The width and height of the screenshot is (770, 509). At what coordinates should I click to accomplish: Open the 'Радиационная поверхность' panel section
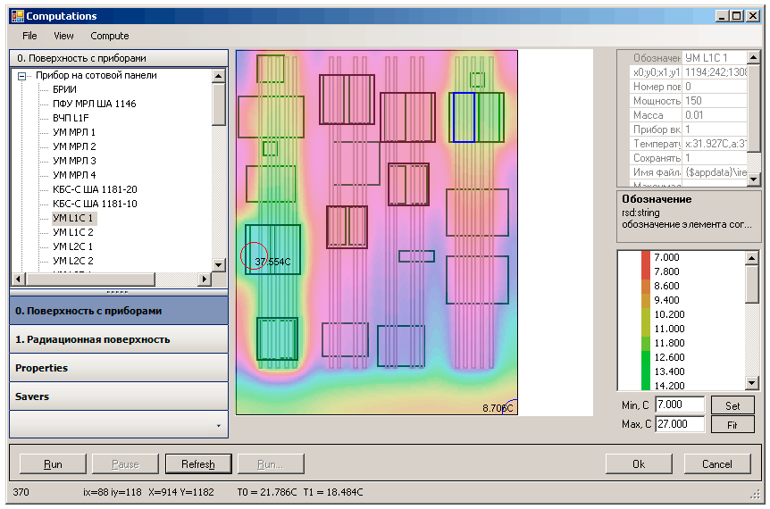pos(119,339)
